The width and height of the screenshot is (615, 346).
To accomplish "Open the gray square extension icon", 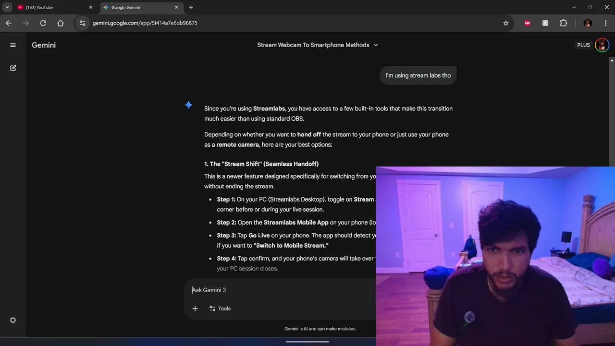I will (545, 23).
